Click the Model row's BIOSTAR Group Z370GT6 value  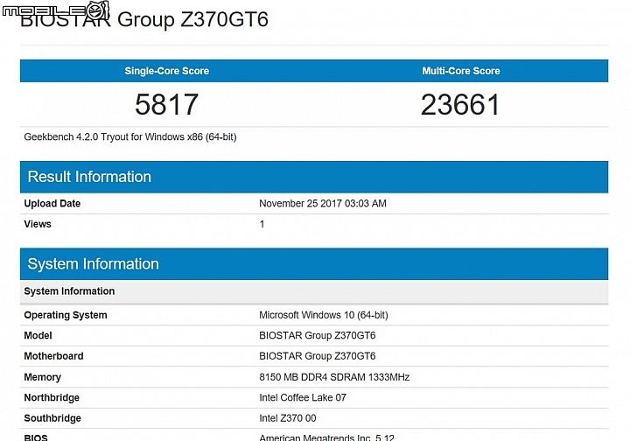coord(318,335)
